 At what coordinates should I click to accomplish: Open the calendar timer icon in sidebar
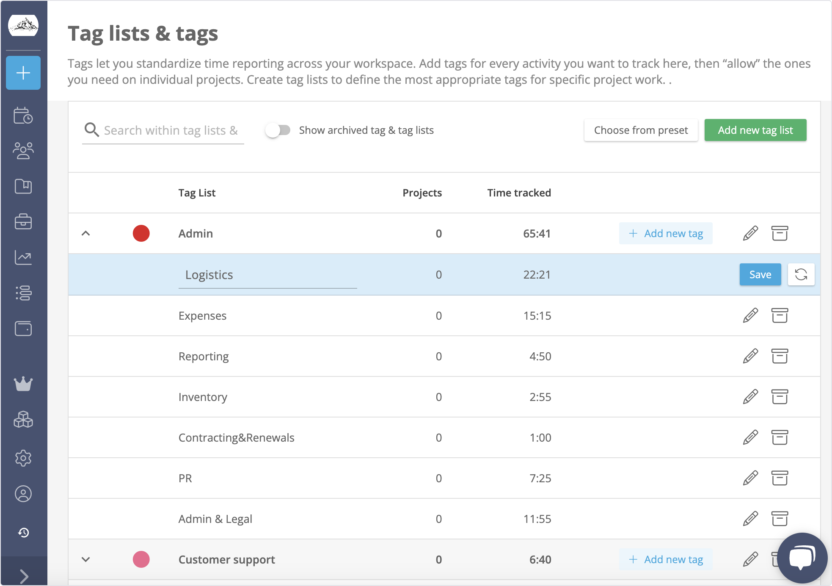23,116
